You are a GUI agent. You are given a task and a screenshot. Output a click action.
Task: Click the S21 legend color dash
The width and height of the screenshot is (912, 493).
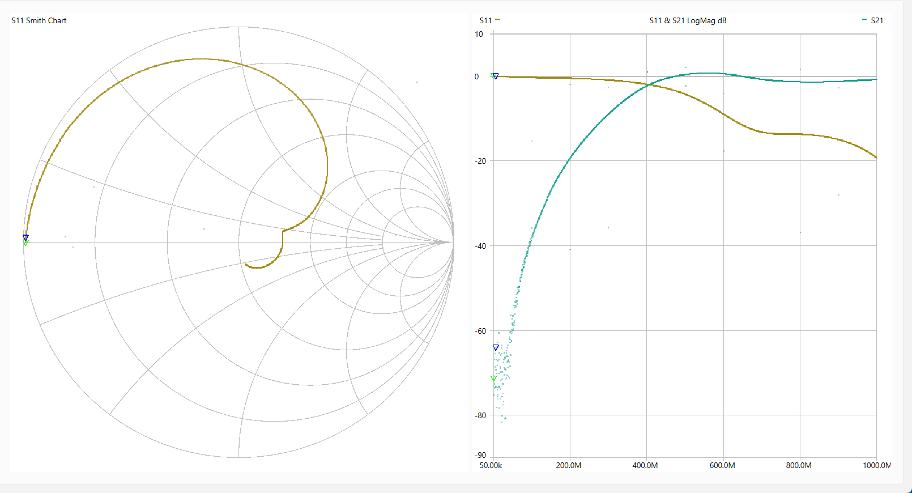tap(864, 20)
